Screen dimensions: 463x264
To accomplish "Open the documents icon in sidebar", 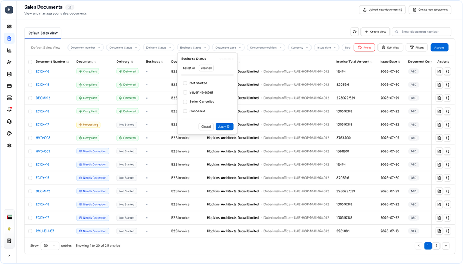I will pyautogui.click(x=9, y=38).
